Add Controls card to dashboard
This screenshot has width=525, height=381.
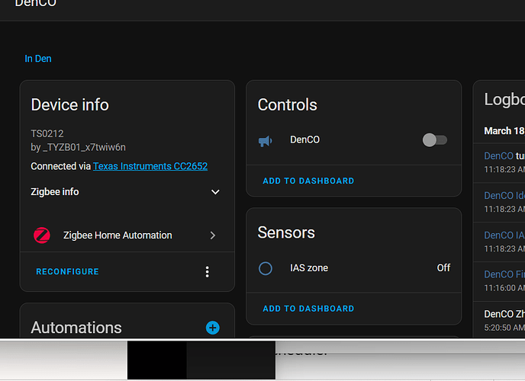pos(308,181)
